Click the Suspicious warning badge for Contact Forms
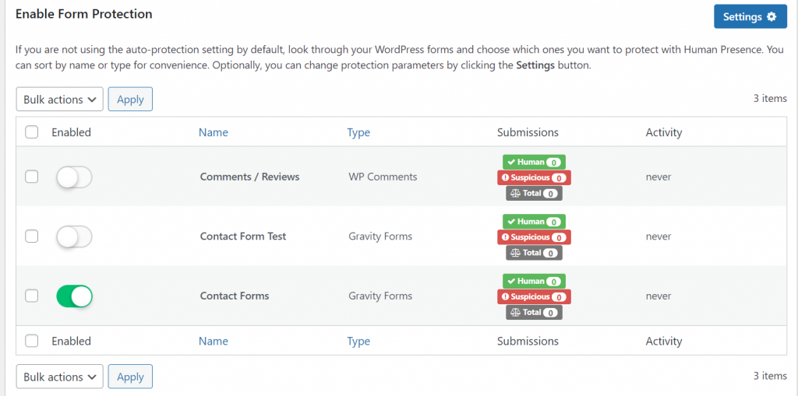This screenshot has height=396, width=798. (534, 296)
